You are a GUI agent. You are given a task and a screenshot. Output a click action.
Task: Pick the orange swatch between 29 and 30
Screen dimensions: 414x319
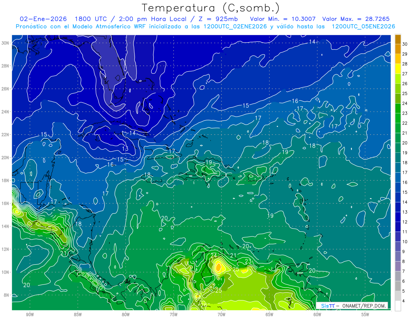coord(398,49)
